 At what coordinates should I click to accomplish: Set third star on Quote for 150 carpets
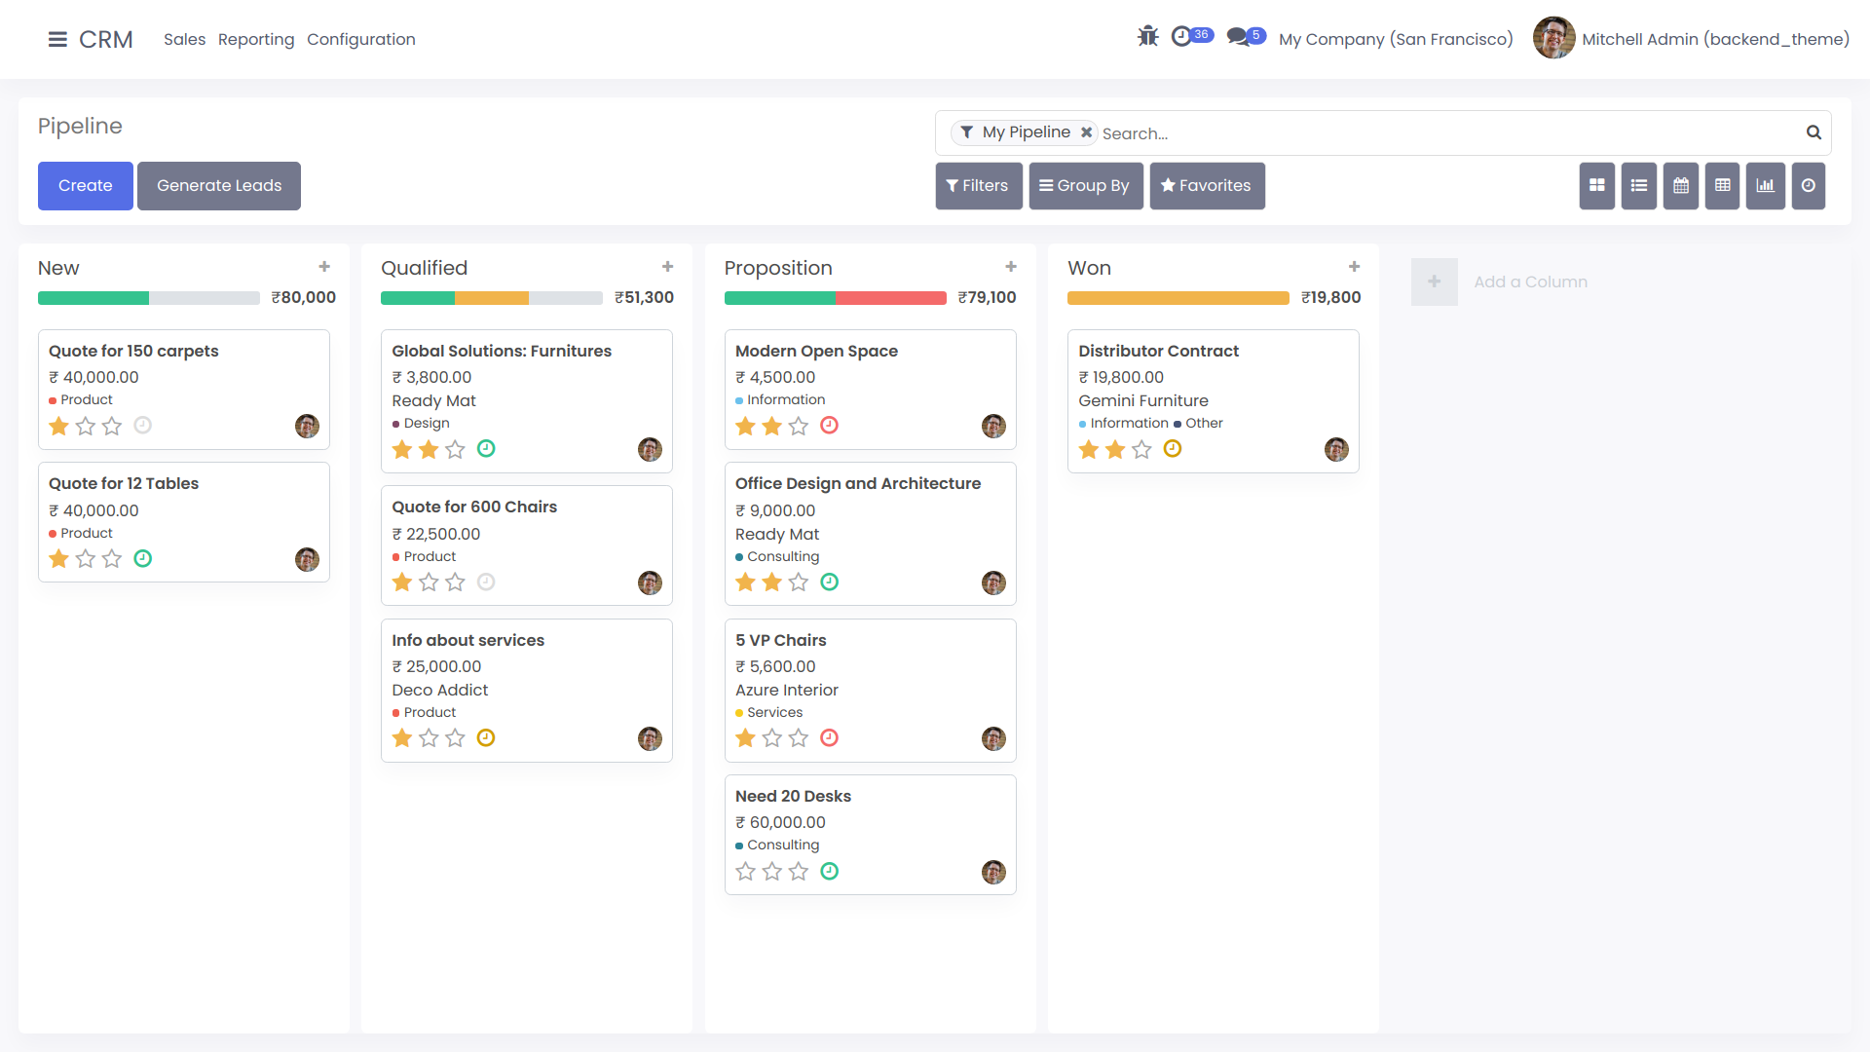[x=112, y=427]
